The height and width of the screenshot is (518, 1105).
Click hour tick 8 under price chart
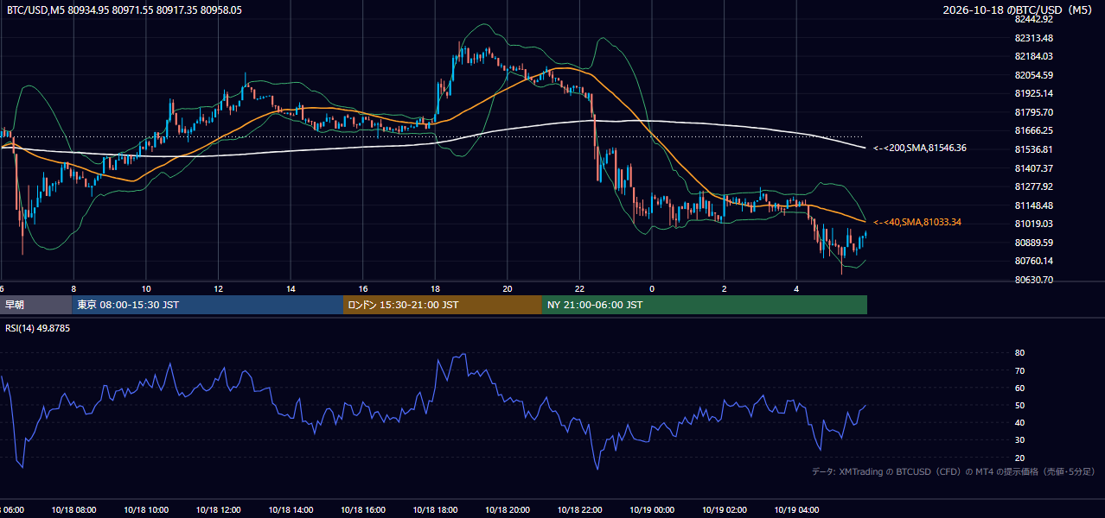pyautogui.click(x=73, y=289)
